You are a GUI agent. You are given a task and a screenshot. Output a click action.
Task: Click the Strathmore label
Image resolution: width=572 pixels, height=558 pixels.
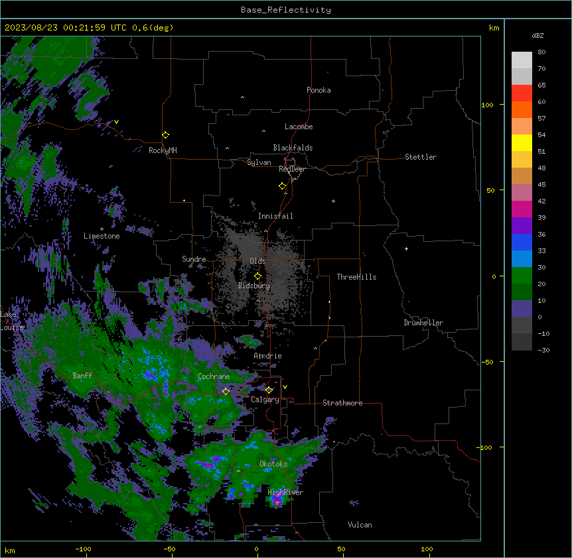pos(342,403)
